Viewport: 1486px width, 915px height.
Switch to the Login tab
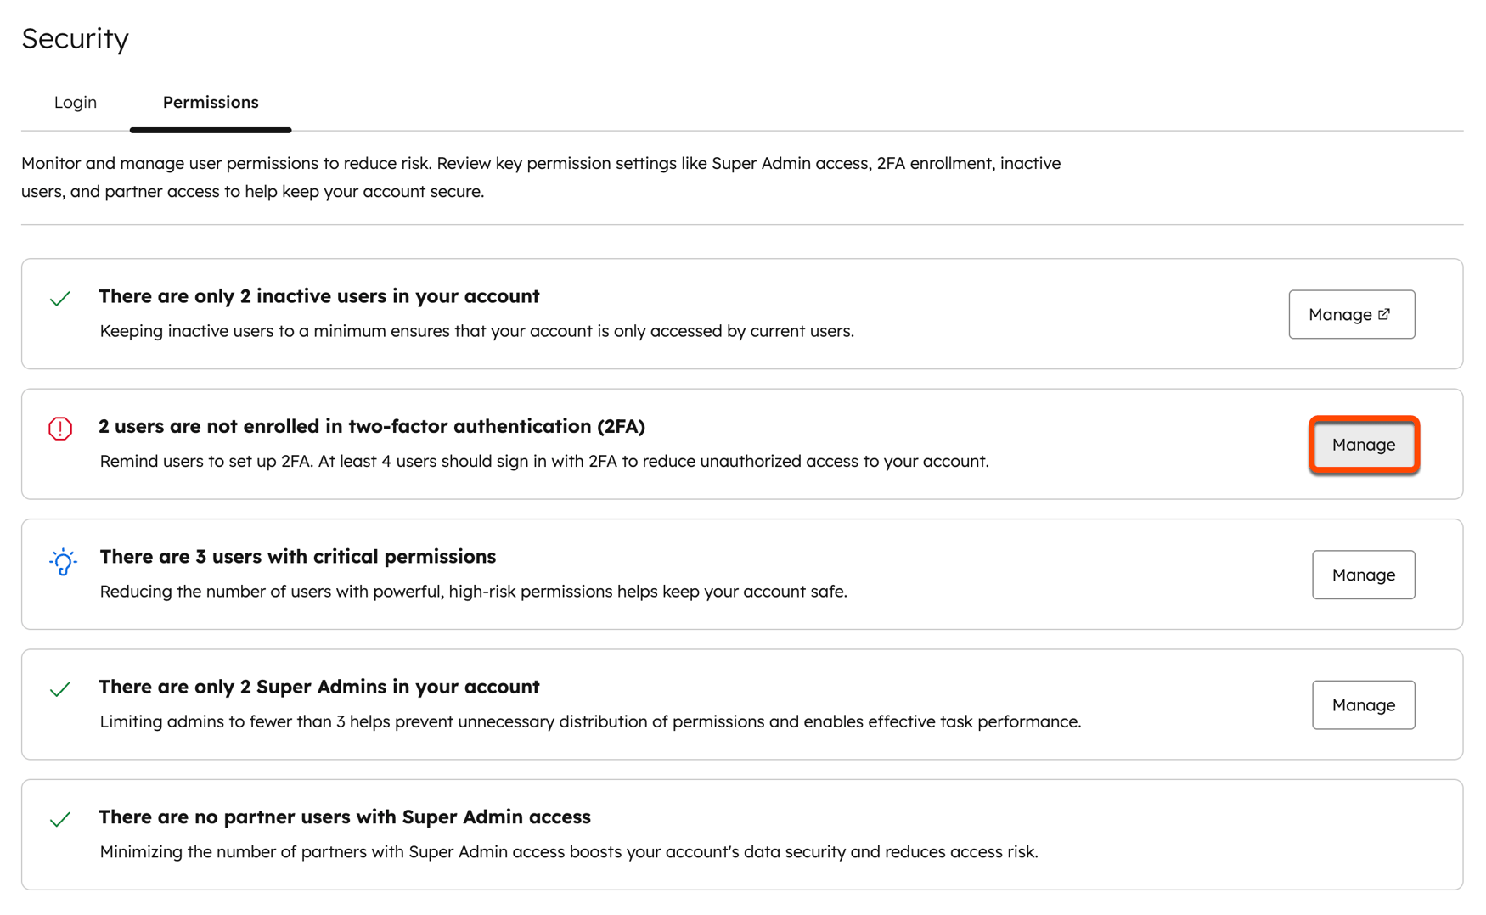(75, 102)
